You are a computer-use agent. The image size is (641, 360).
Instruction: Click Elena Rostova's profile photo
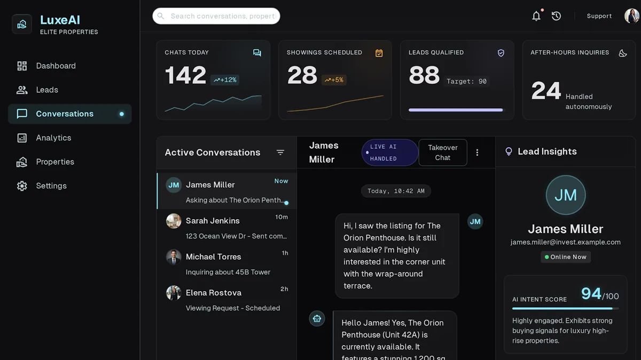click(x=174, y=293)
